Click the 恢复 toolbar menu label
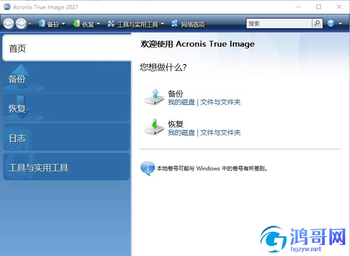Image resolution: width=350 pixels, height=256 pixels. pos(88,24)
